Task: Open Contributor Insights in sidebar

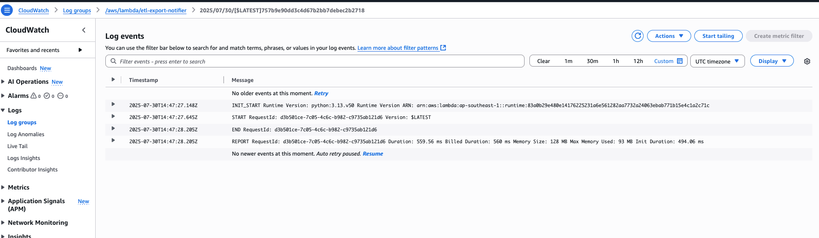Action: [33, 170]
